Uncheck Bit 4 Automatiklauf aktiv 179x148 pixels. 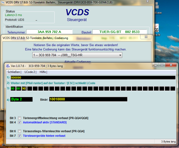click(20, 122)
